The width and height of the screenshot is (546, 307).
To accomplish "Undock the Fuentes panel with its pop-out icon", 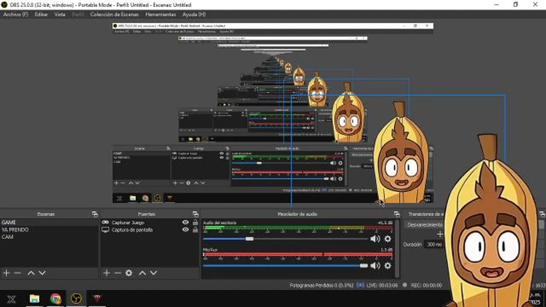I will (195, 214).
